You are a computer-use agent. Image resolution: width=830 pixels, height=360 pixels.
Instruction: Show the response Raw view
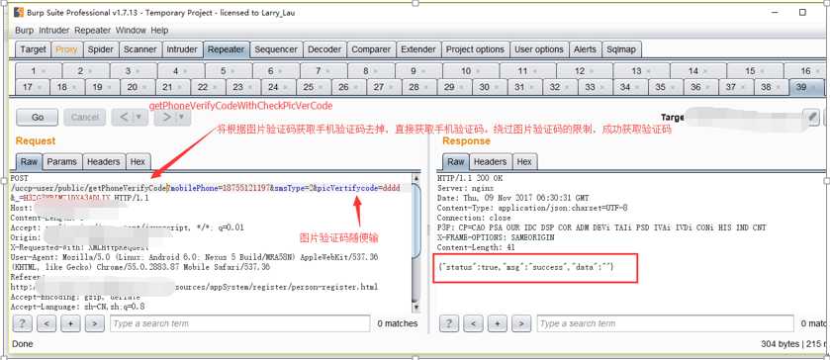point(456,161)
